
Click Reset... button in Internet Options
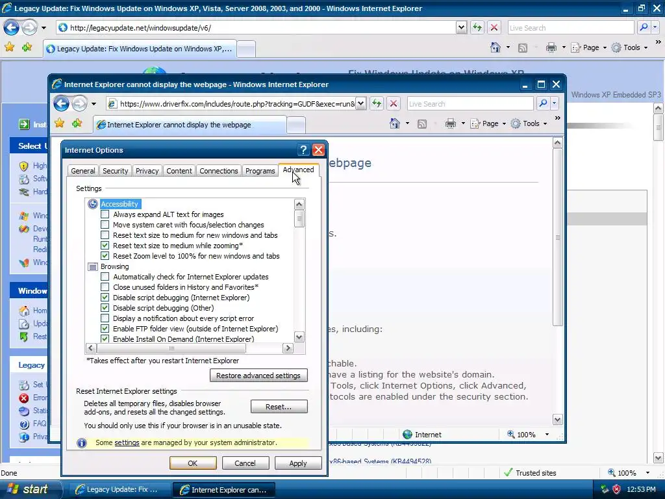(x=279, y=407)
